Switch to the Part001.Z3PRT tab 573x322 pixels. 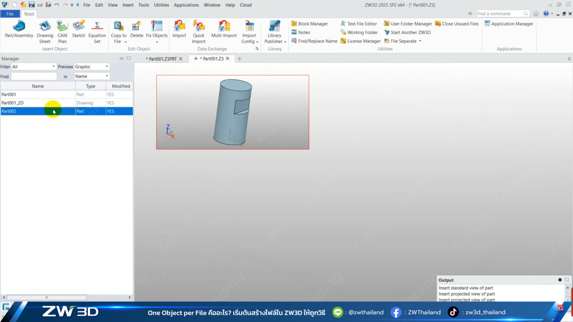tap(162, 59)
